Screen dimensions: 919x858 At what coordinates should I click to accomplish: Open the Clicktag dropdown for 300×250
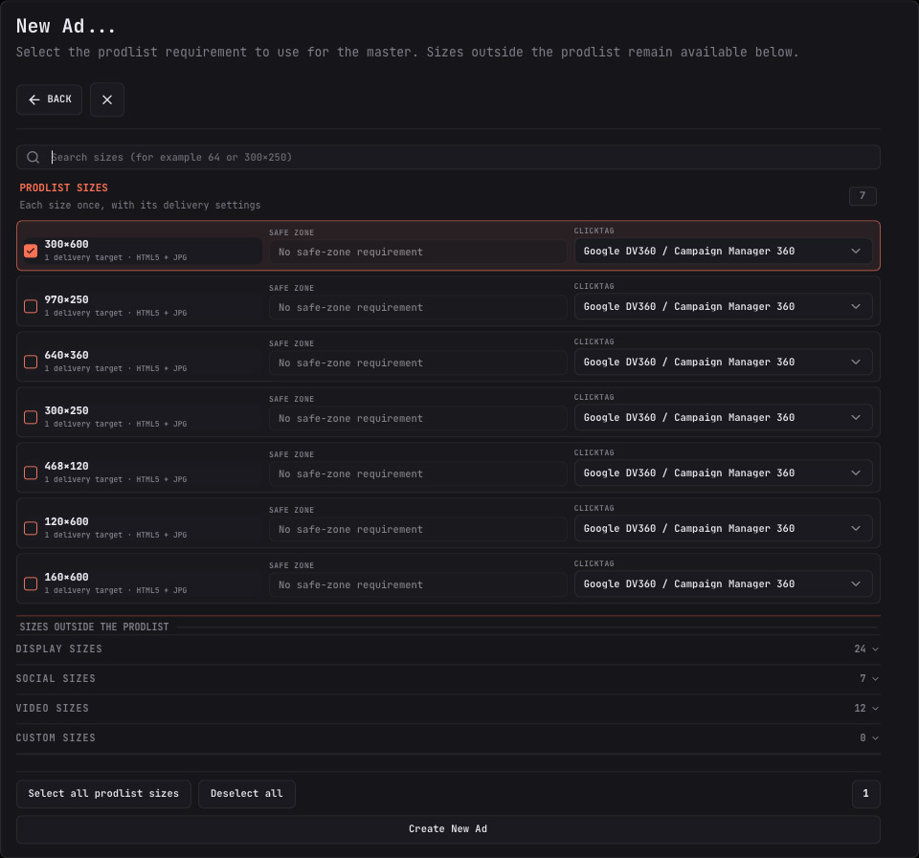coord(723,417)
